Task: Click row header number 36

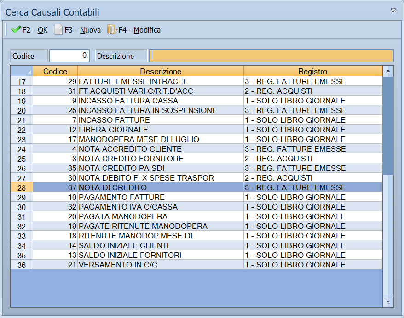Action: pos(22,265)
